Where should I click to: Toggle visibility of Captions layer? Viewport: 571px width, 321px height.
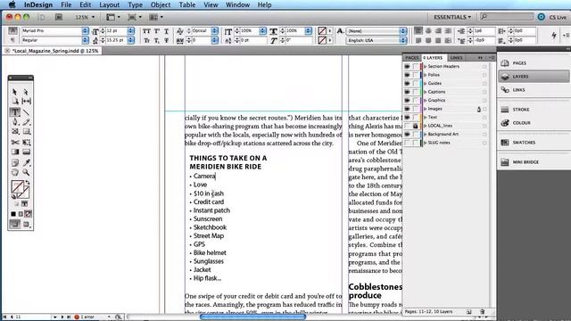point(407,92)
